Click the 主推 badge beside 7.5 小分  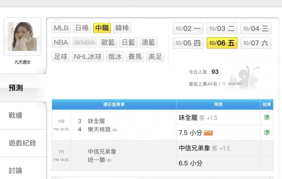coord(208,133)
